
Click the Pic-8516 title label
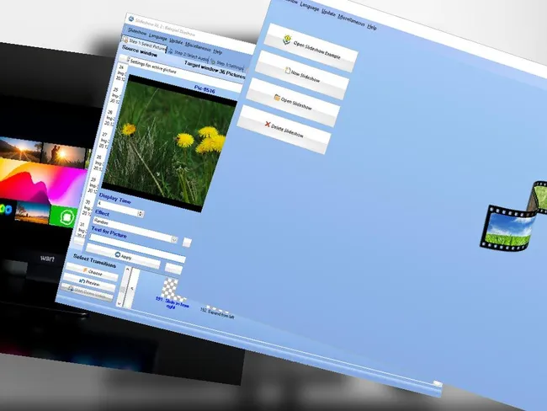click(204, 90)
